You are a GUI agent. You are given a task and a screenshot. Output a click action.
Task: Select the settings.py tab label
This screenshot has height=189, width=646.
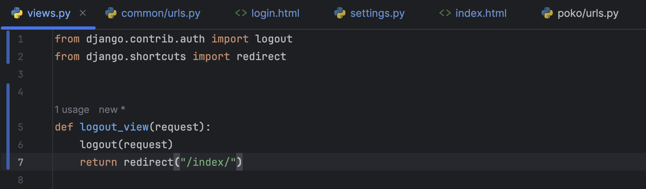coord(377,13)
